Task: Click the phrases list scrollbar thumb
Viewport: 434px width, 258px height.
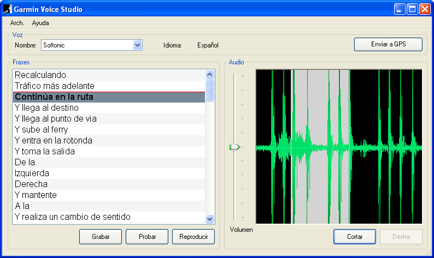Action: [x=209, y=90]
